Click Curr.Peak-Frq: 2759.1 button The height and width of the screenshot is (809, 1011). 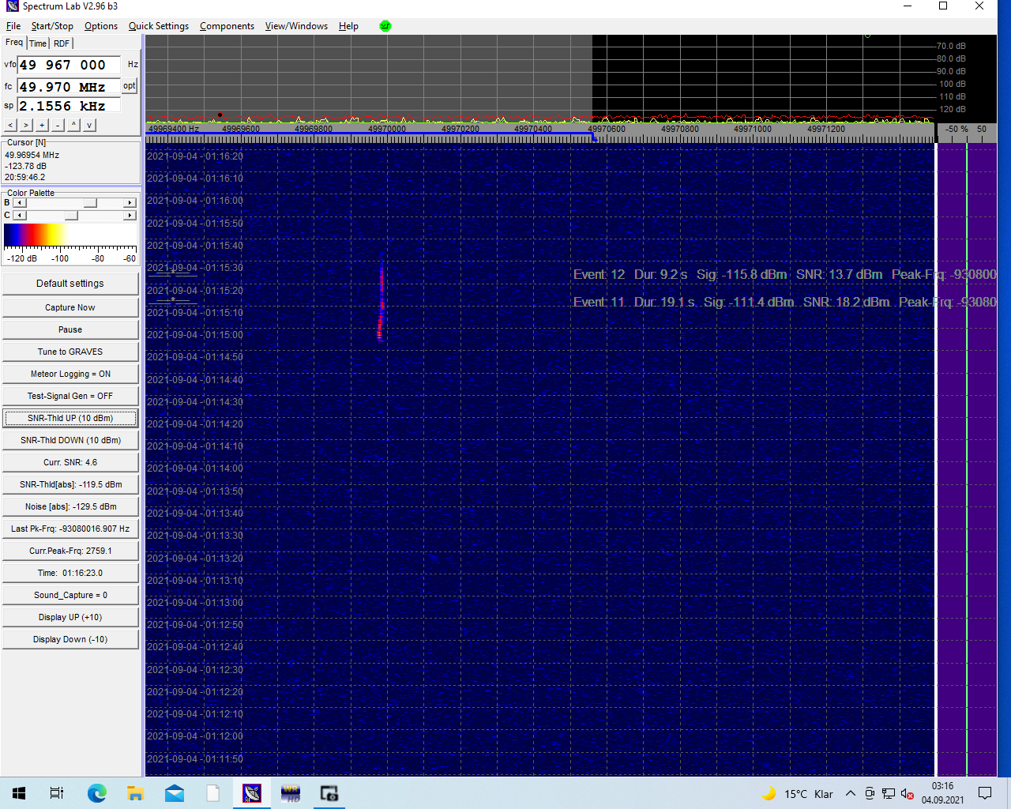70,551
